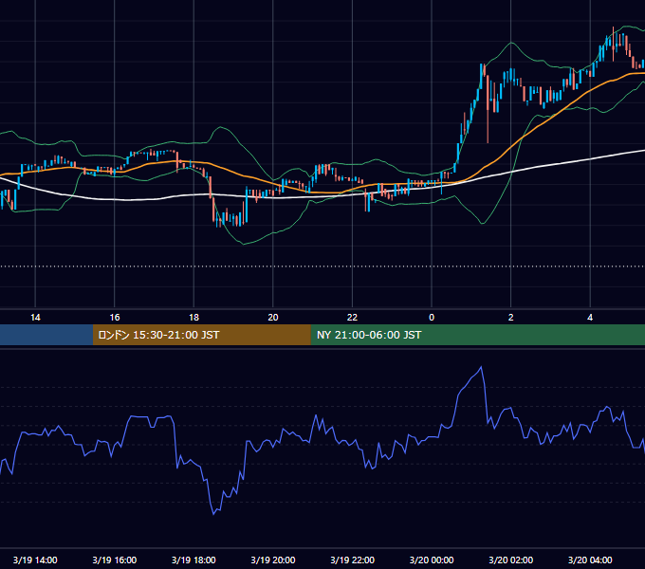Click the hour label 14 on the price chart axis
This screenshot has height=569, width=645.
coord(35,318)
